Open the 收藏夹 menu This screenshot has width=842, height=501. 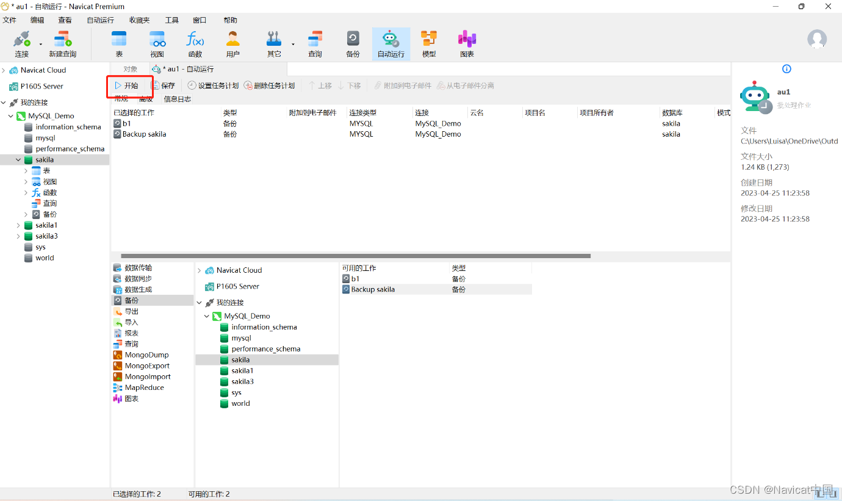[x=139, y=20]
